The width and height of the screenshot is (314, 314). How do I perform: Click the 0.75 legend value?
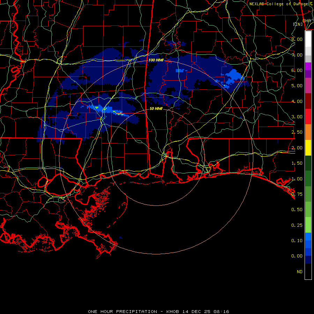pos(297,194)
